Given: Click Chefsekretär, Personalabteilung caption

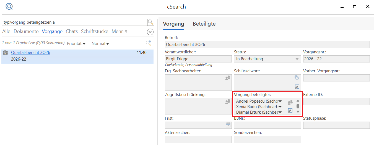Looking at the screenshot, I should pyautogui.click(x=188, y=65).
